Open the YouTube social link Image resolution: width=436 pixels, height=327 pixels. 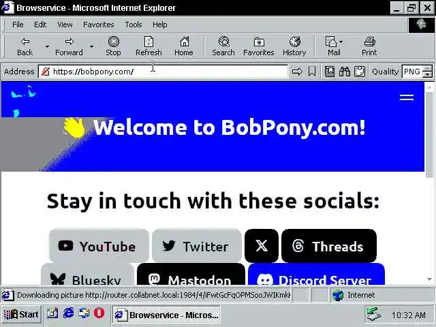point(99,246)
